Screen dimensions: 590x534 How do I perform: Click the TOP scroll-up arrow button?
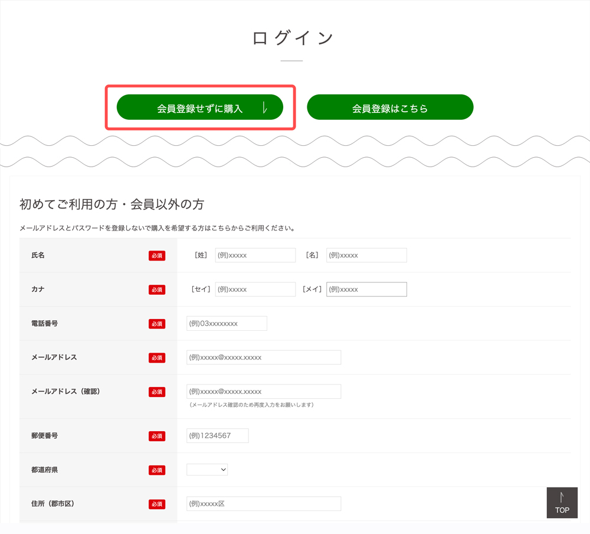562,502
